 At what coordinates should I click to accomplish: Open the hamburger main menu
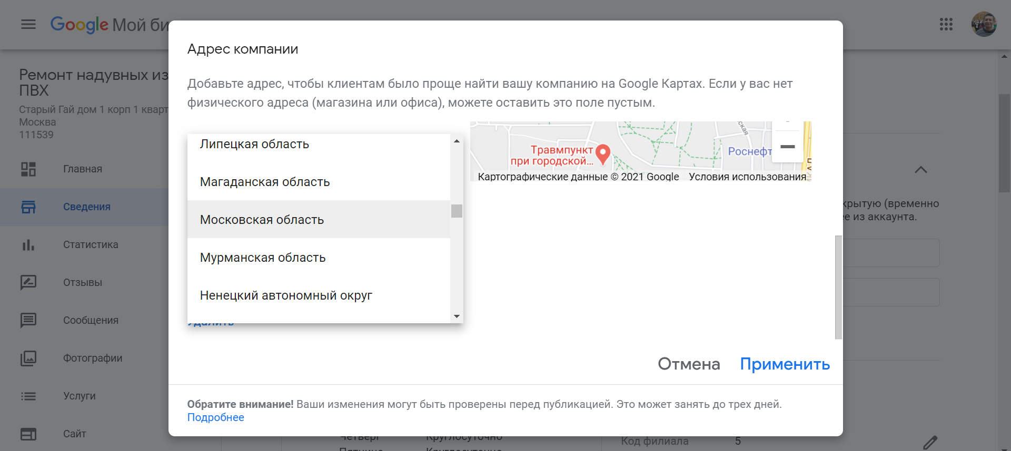28,24
